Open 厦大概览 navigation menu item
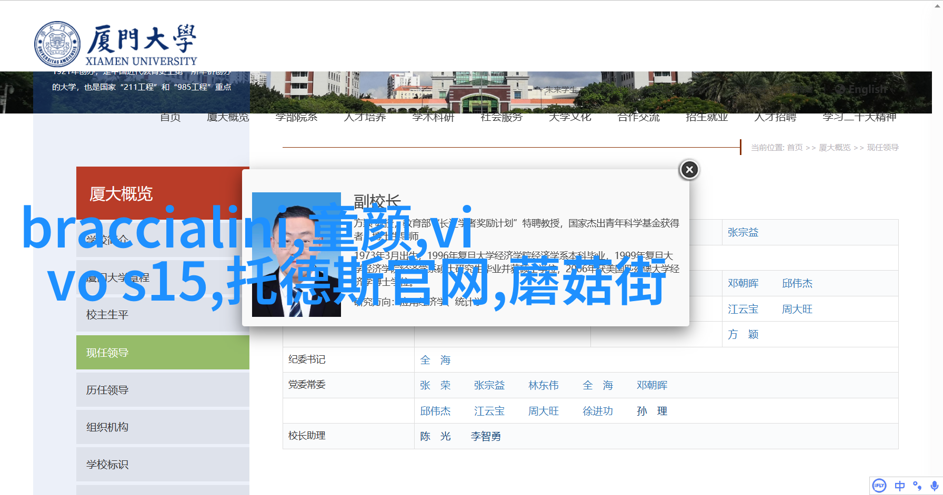The width and height of the screenshot is (943, 495). click(228, 117)
